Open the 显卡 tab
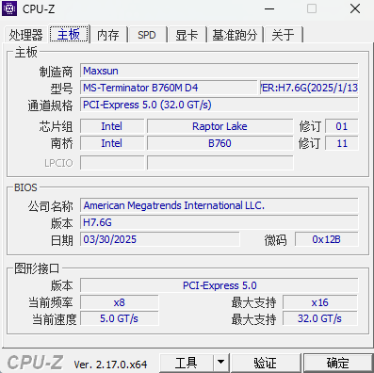Viewport: 374px width, 373px height. click(187, 35)
